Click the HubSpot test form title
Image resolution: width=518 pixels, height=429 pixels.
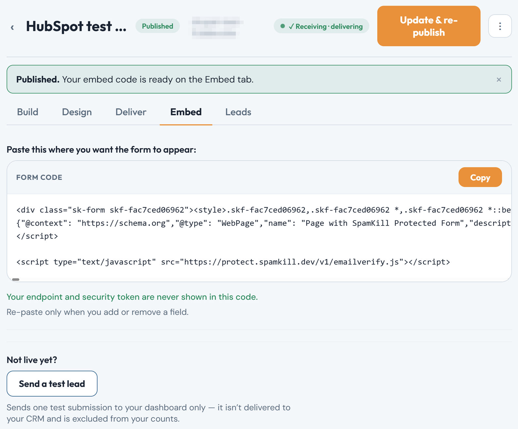[x=76, y=26]
